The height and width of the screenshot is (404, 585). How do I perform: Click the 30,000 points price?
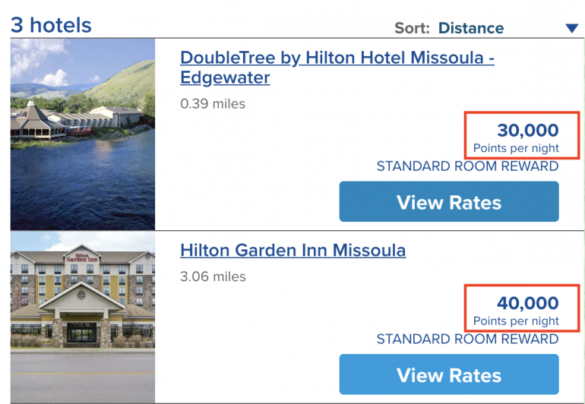tap(527, 131)
